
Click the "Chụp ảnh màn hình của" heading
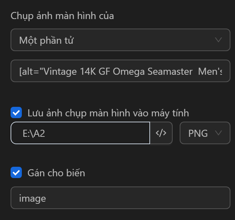(62, 16)
